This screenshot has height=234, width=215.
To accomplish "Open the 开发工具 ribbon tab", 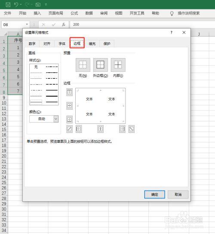I will (137, 13).
